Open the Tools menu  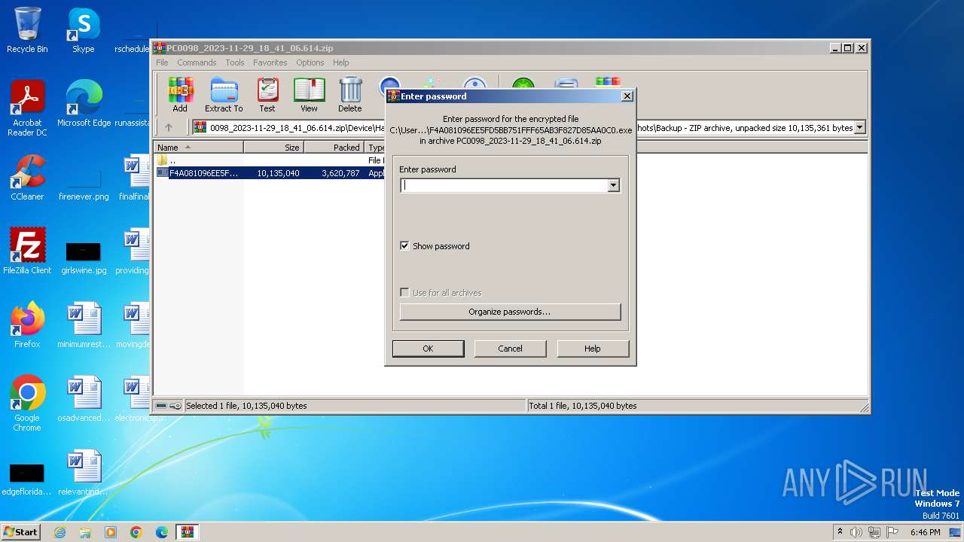235,62
